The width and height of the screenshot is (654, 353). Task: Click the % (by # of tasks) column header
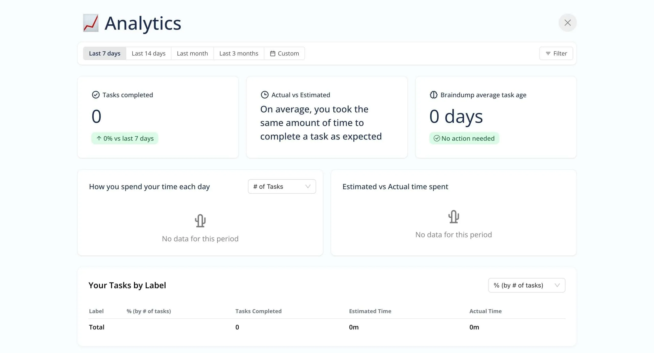149,311
